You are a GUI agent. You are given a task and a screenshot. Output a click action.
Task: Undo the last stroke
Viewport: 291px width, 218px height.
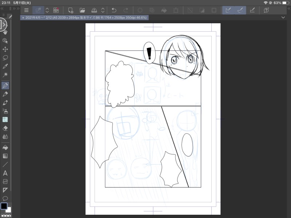pyautogui.click(x=114, y=10)
